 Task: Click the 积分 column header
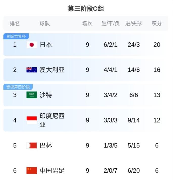point(157,24)
